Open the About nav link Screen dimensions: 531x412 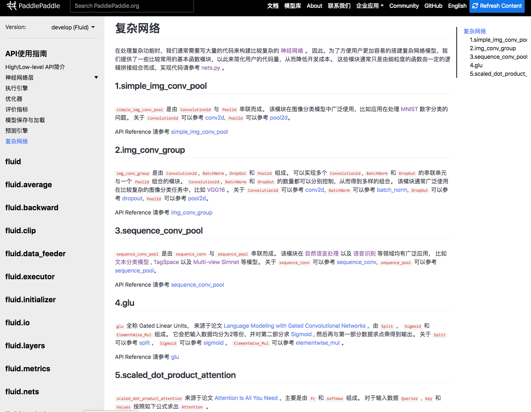[x=314, y=6]
